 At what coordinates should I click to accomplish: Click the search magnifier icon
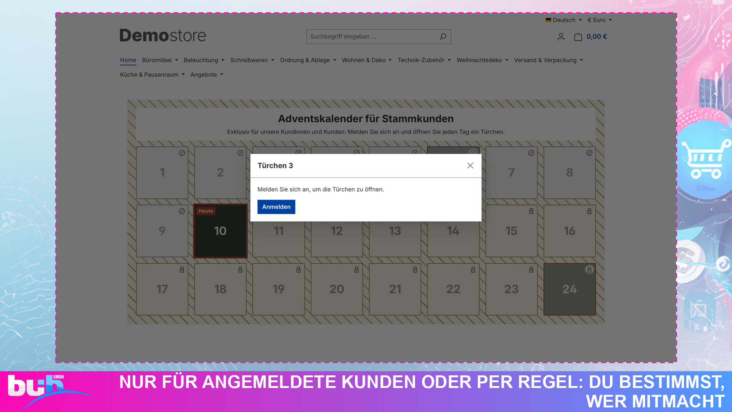point(443,37)
